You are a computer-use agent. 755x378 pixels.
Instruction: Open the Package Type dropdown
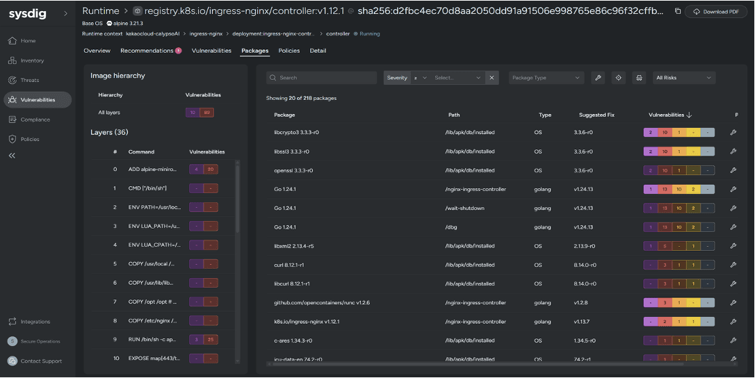[x=546, y=78]
